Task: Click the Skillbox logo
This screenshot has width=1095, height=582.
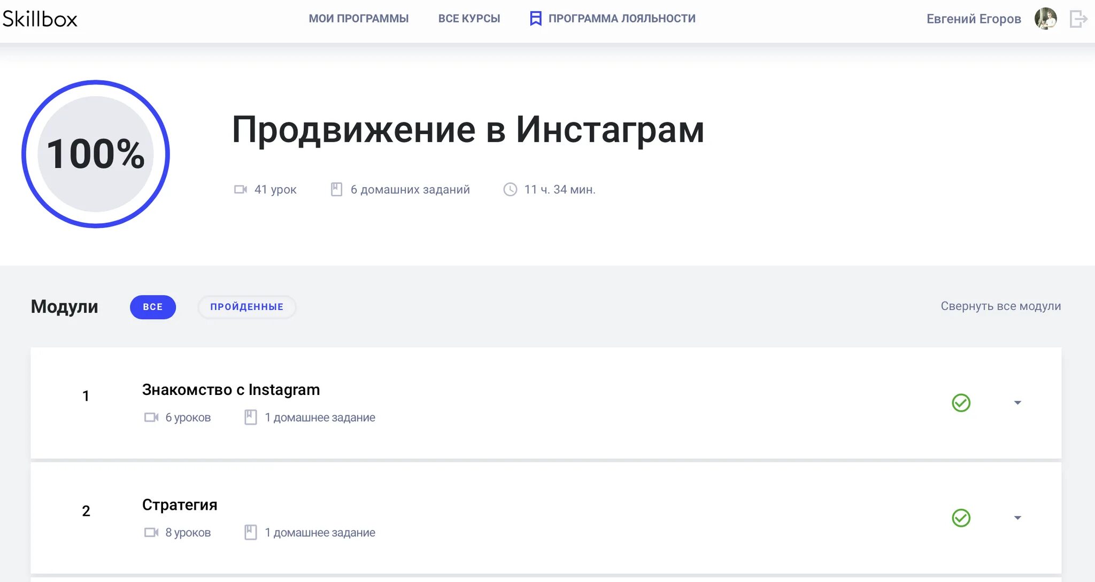Action: click(x=40, y=19)
